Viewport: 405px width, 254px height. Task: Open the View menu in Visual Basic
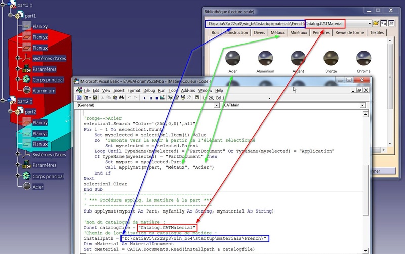coord(106,91)
